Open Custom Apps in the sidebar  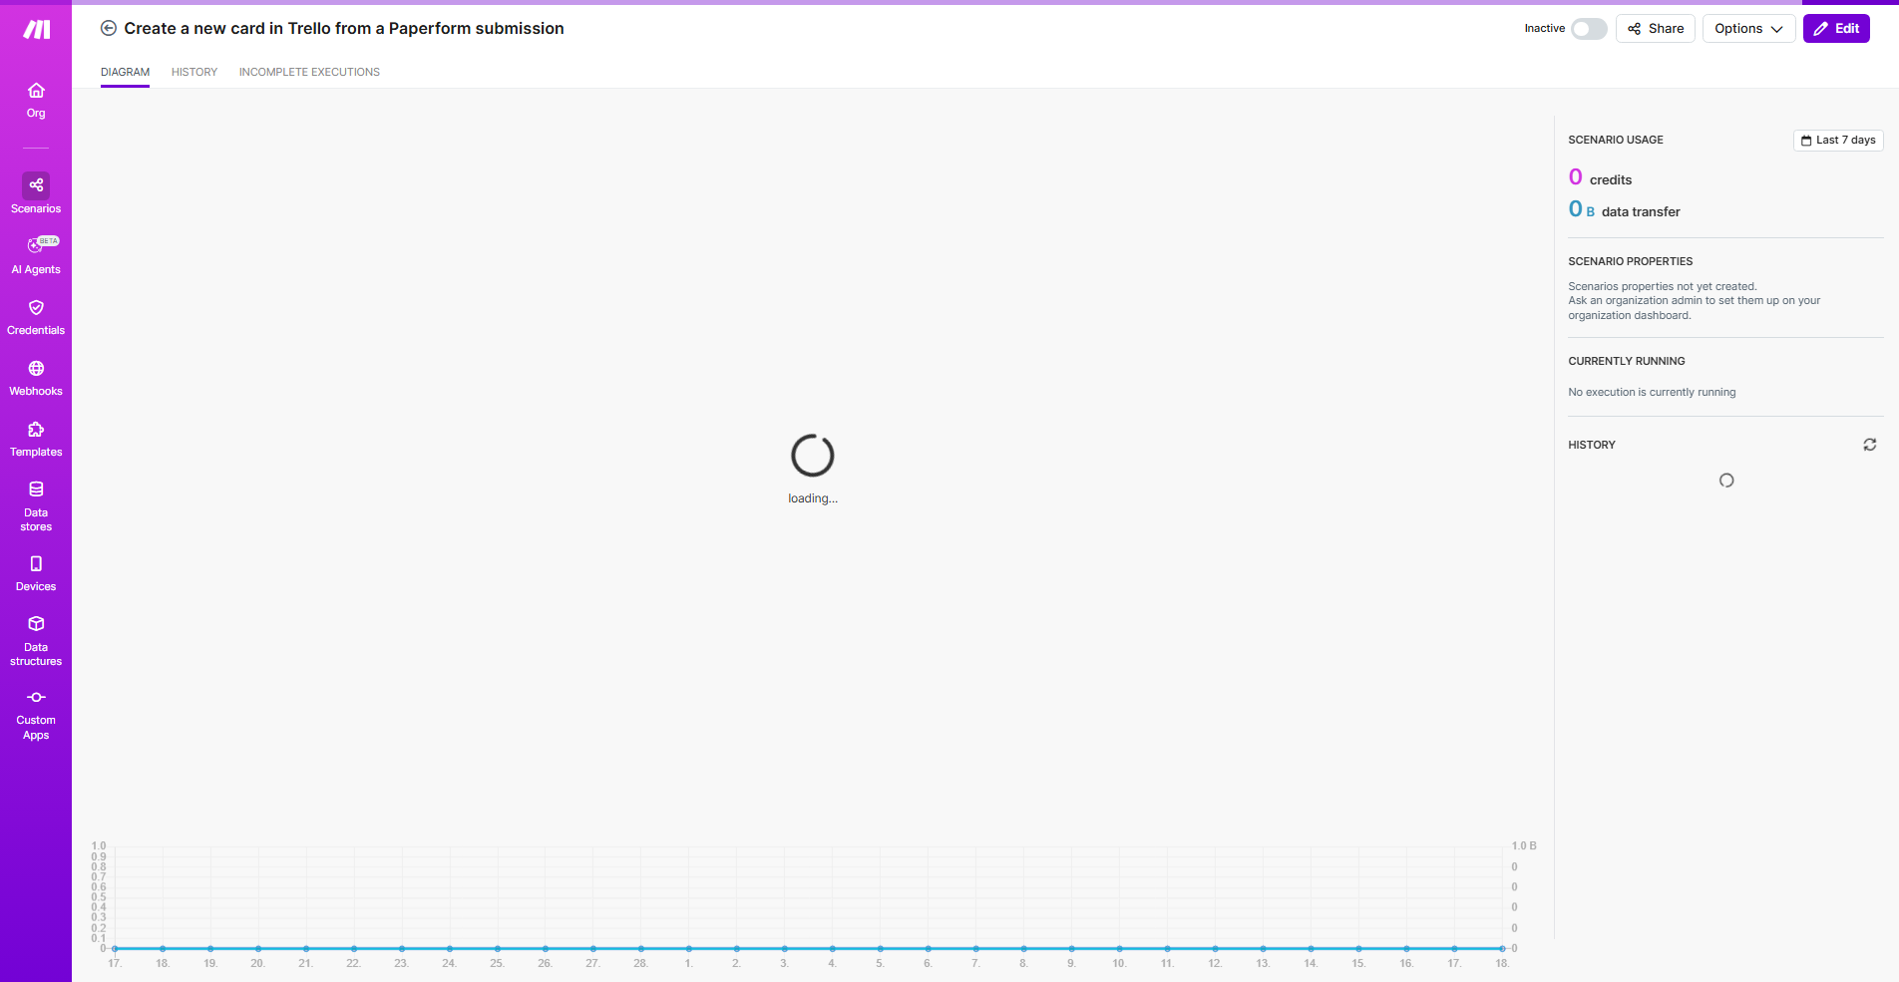[36, 714]
